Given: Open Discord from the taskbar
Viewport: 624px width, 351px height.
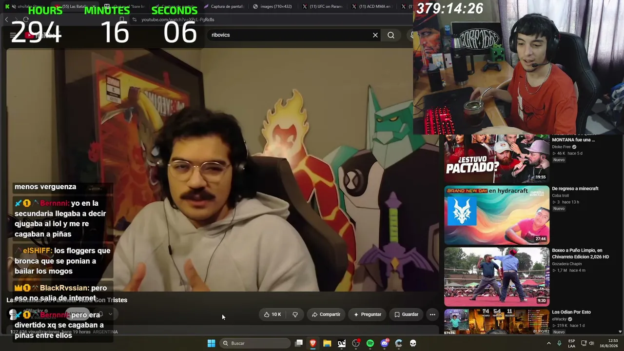Looking at the screenshot, I should tap(385, 343).
